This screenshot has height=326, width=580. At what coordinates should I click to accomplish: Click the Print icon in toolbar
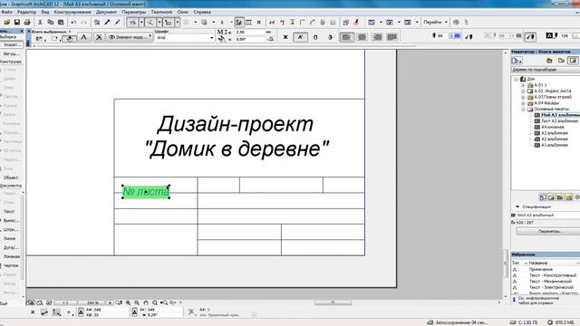(x=27, y=22)
